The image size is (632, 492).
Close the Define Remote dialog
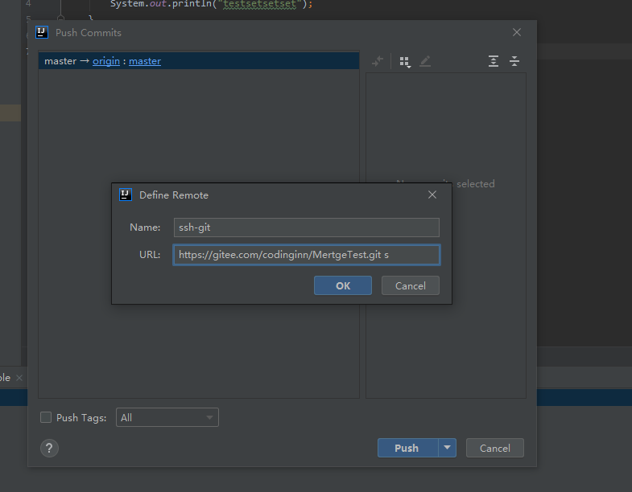click(x=432, y=195)
